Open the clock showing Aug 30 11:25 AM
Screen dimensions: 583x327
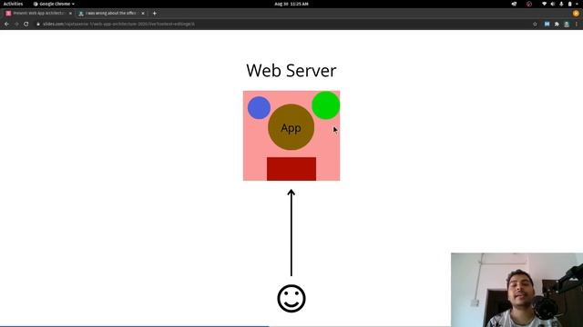coord(291,4)
